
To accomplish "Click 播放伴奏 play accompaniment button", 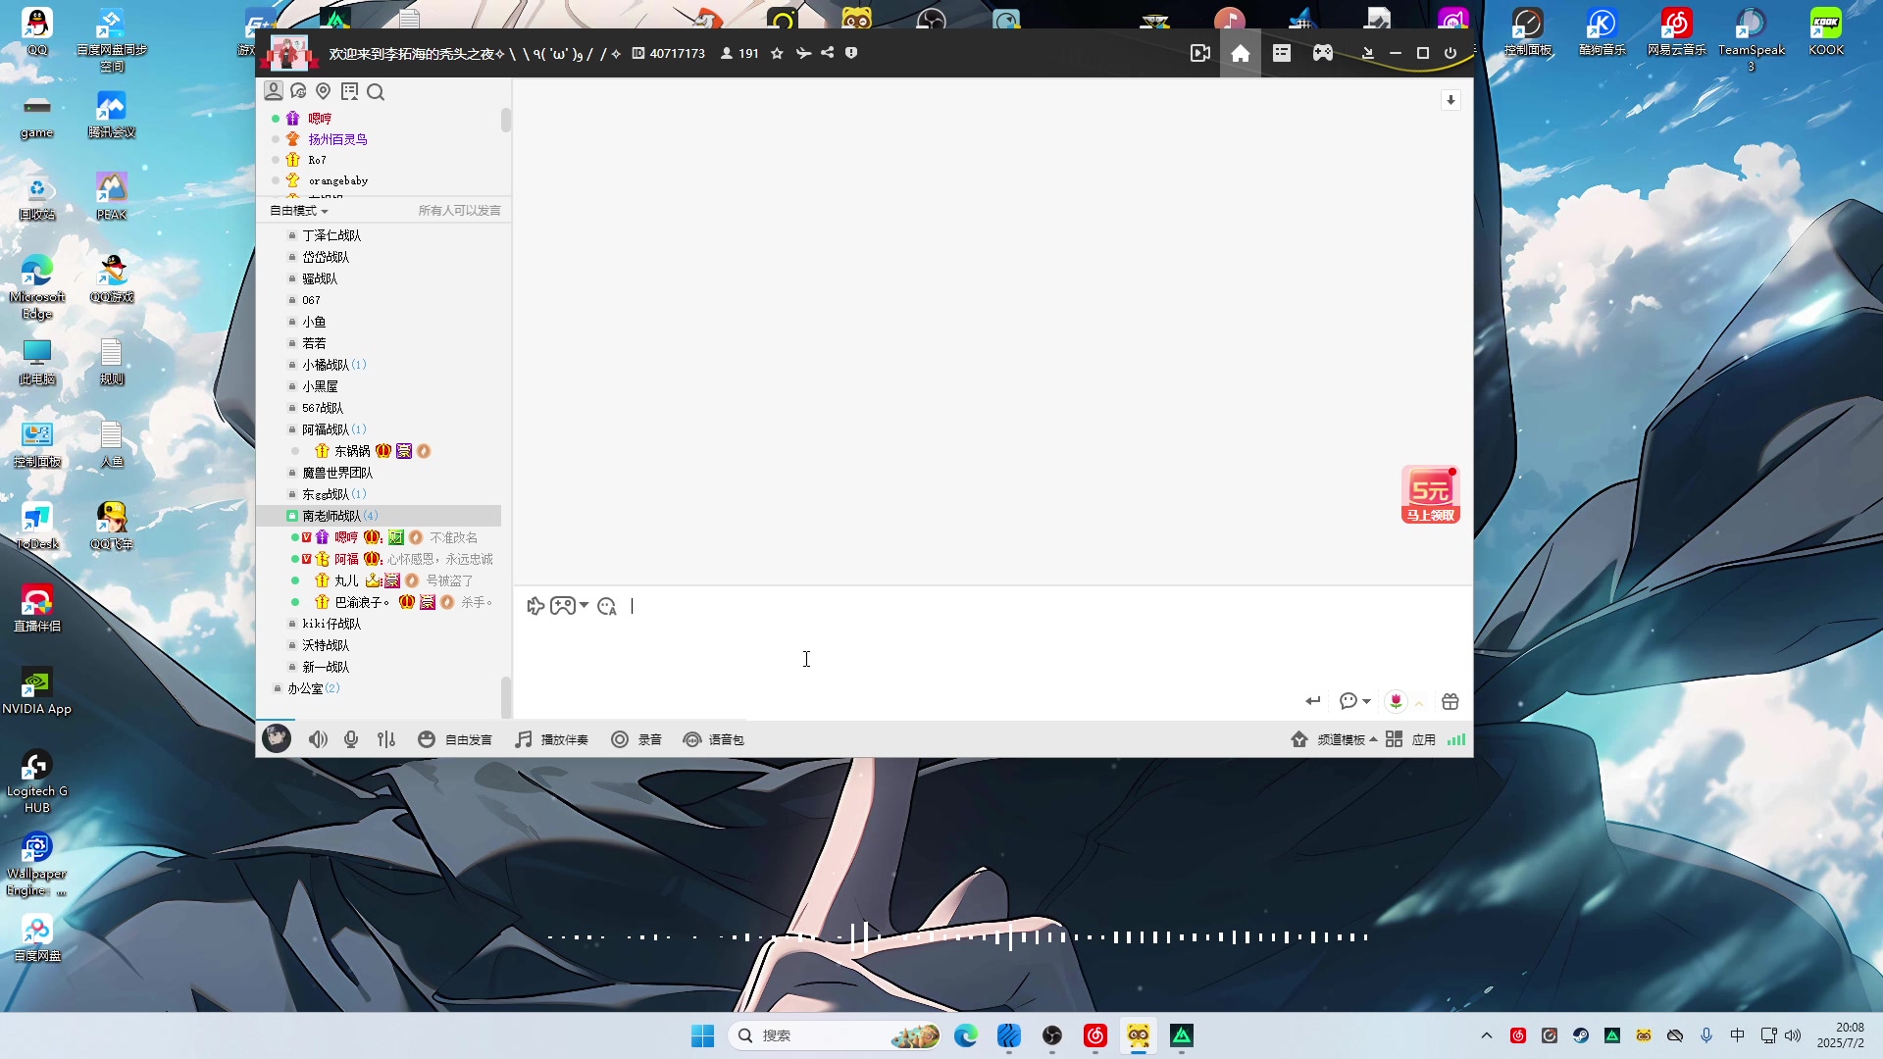I will click(x=551, y=739).
